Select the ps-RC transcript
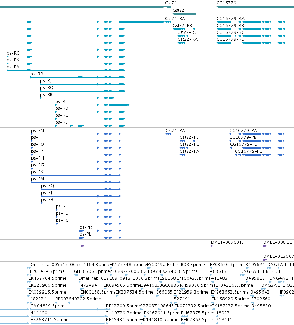This screenshot has width=294, height=325. click(x=61, y=115)
